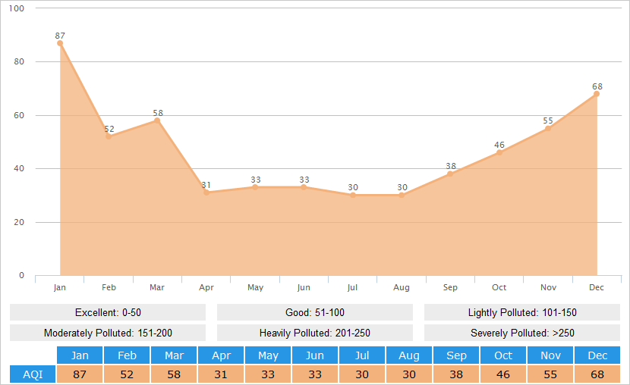Click the table cell with value 31
Screen dimensions: 630x385
click(221, 374)
